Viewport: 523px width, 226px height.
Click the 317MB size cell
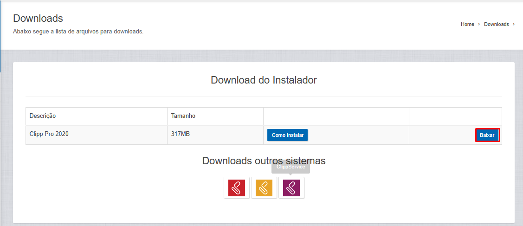(181, 134)
